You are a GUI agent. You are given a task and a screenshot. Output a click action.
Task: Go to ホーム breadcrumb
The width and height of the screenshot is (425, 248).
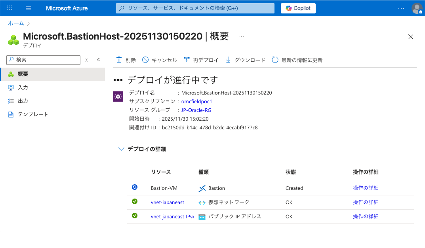[x=16, y=23]
